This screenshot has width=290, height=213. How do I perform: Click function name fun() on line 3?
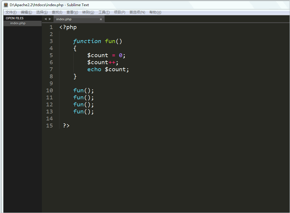coord(113,41)
